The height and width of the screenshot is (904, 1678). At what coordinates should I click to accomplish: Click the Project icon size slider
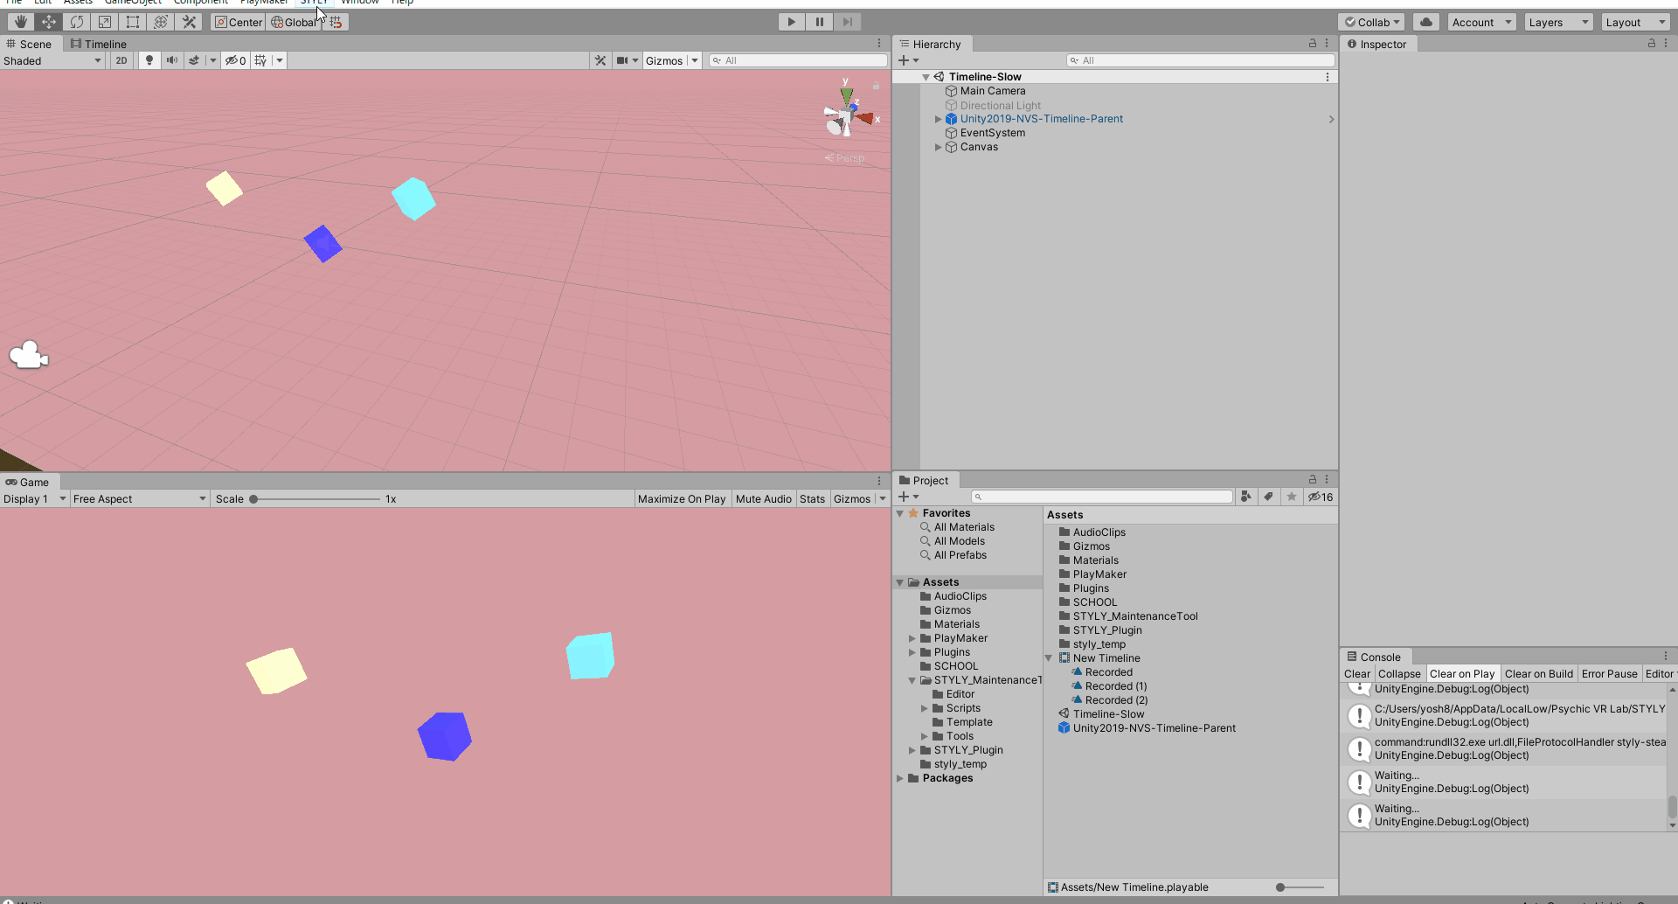1301,887
